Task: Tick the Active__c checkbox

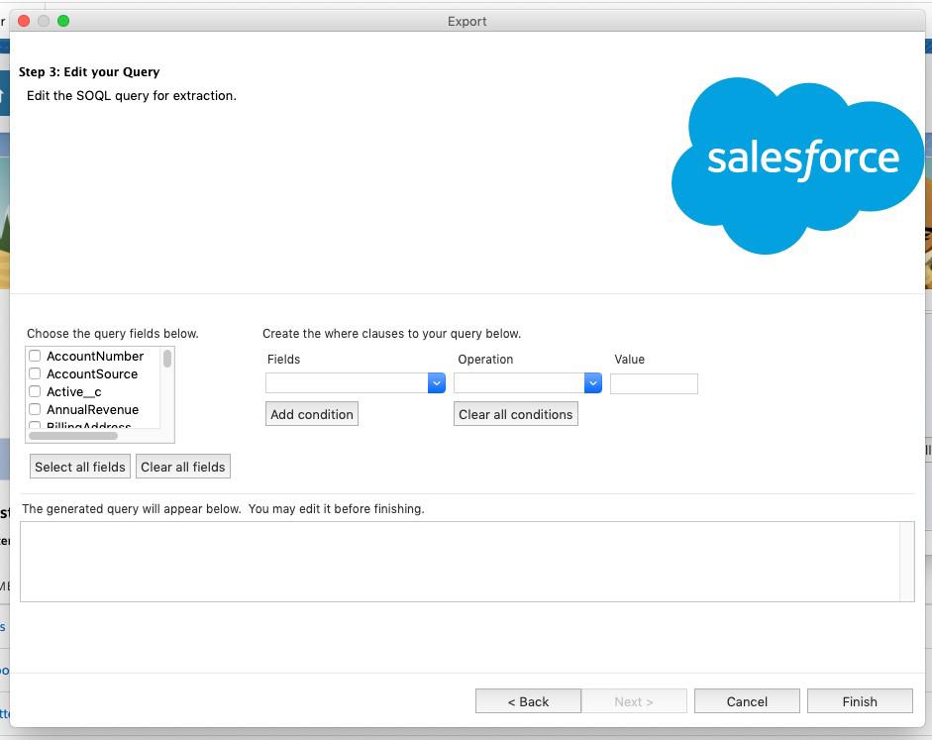Action: [35, 391]
